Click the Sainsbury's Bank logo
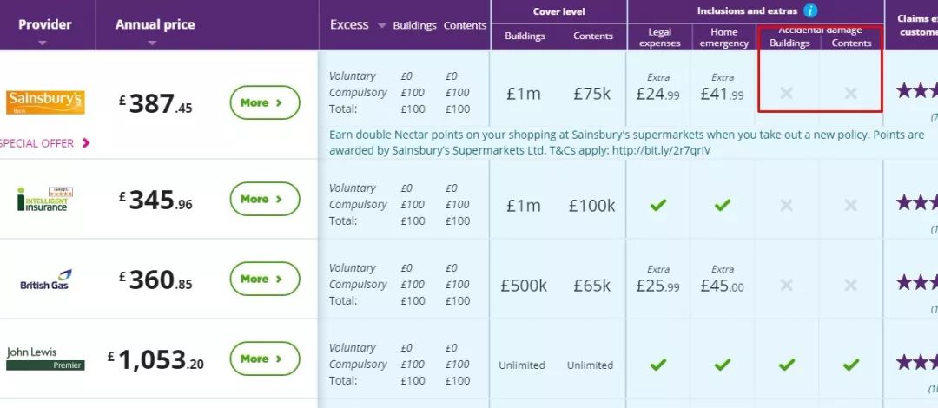The height and width of the screenshot is (408, 938). [45, 102]
